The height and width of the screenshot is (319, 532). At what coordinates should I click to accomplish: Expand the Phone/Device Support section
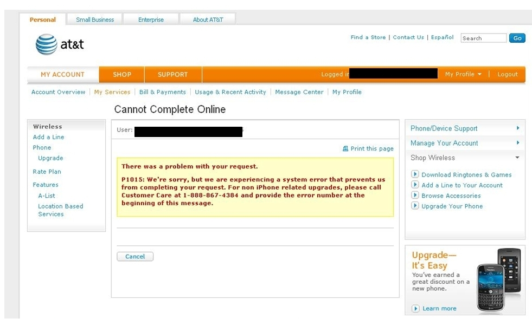465,128
